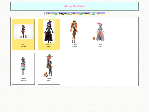Select Maddie doll picture
Image resolution: width=149 pixels, height=112 pixels.
click(x=23, y=66)
